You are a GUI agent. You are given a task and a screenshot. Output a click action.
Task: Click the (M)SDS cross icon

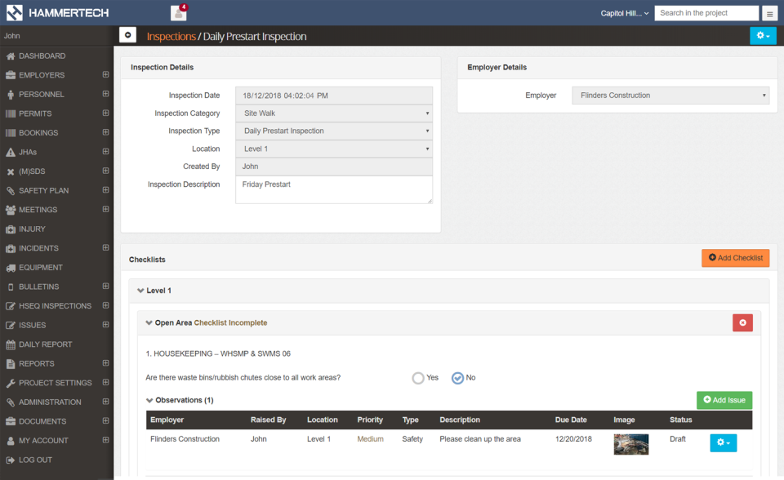point(11,171)
